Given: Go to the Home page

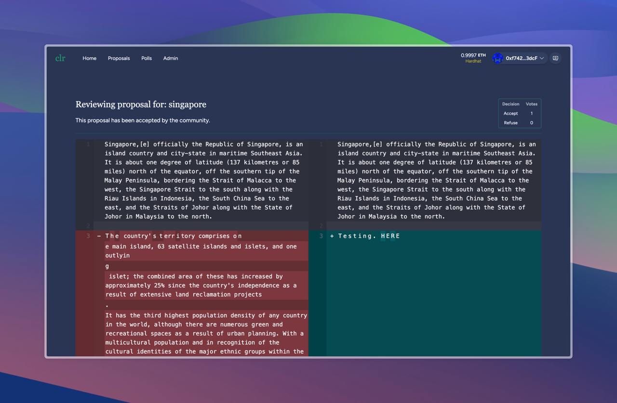Looking at the screenshot, I should coord(89,58).
